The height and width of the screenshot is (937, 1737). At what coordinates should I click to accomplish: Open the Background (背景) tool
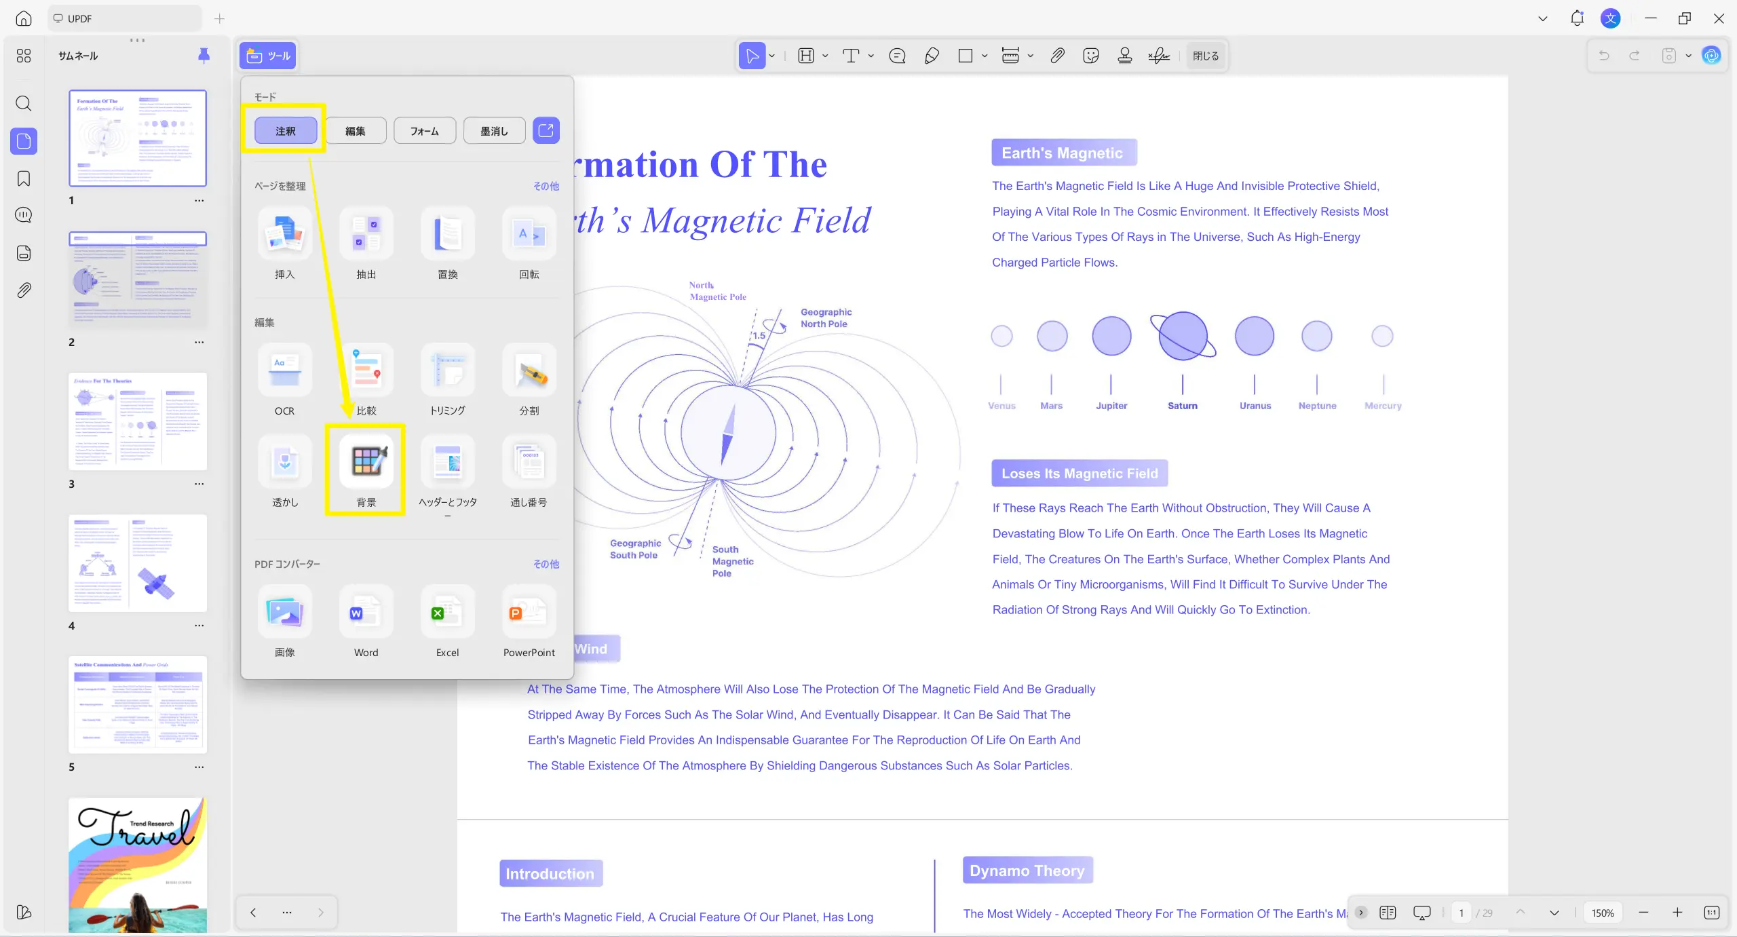[366, 463]
